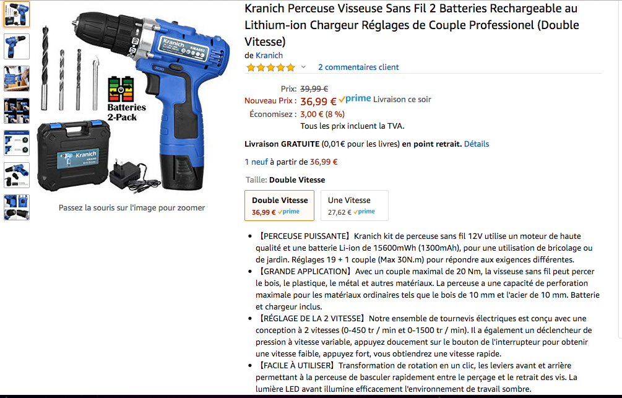
Task: Choose the Une Vitesse size option
Action: [354, 205]
